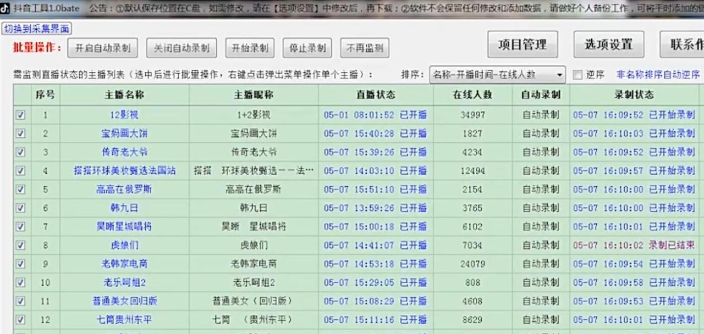704x334 pixels.
Task: Select streamer name 昊晰星城唱将
Action: click(124, 226)
